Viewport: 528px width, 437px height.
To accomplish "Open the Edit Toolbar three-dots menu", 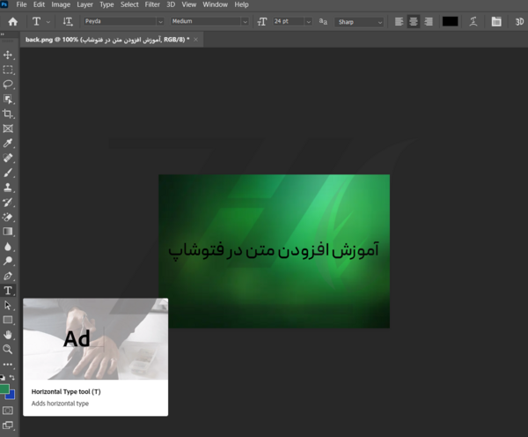I will tap(8, 365).
